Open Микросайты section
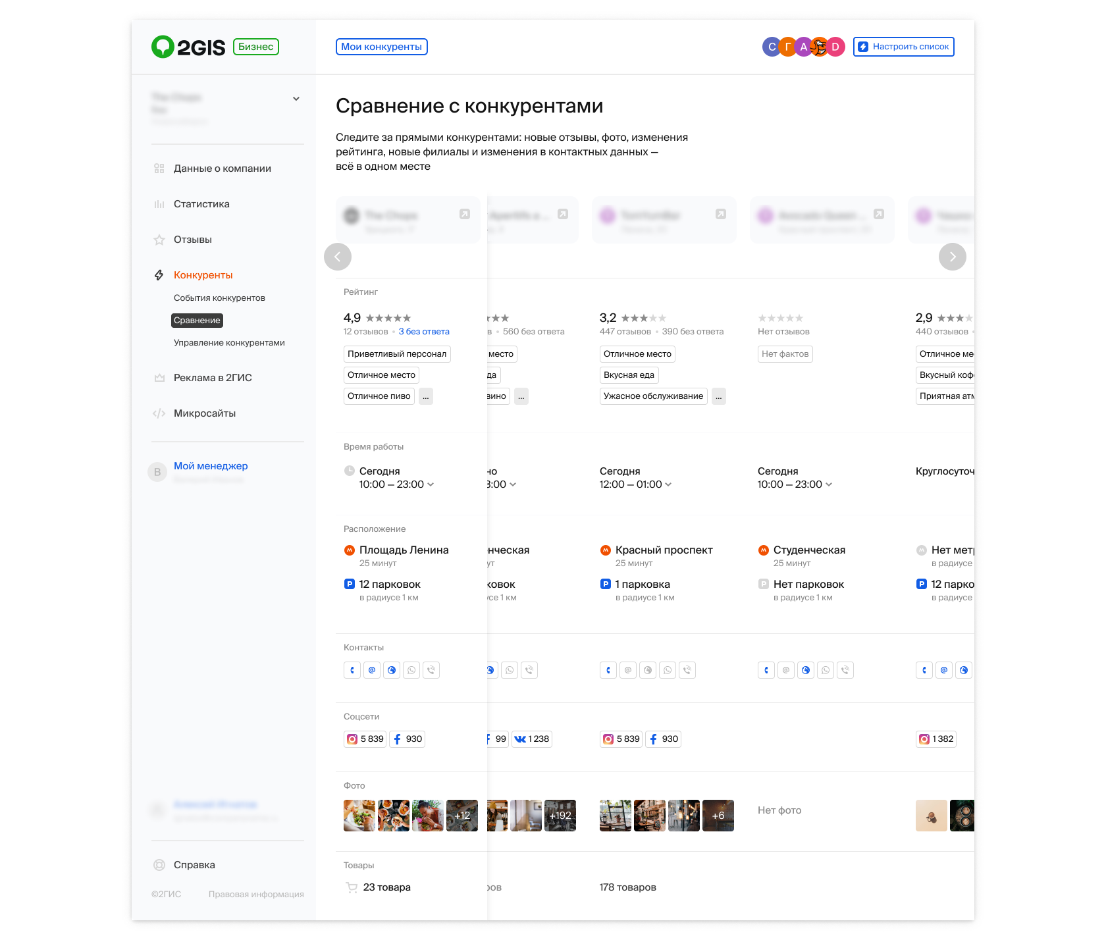The width and height of the screenshot is (1106, 940). tap(204, 413)
